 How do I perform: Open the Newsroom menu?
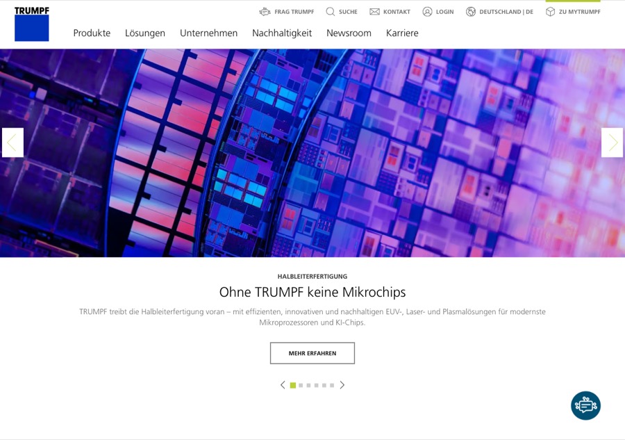click(349, 33)
